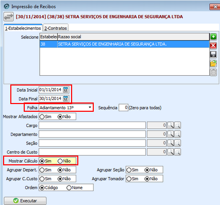The image size is (220, 205).
Task: Choose Nome in Ordem option
Action: [x=69, y=188]
